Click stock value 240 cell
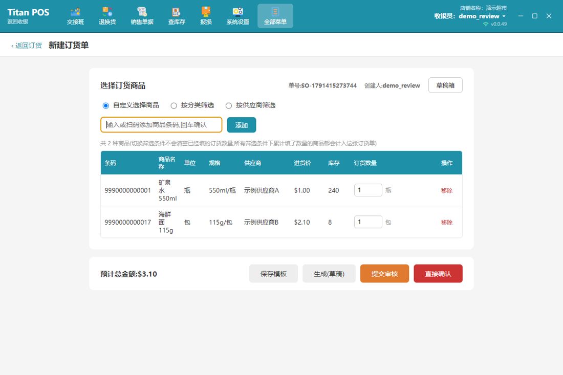The image size is (563, 375). (334, 190)
